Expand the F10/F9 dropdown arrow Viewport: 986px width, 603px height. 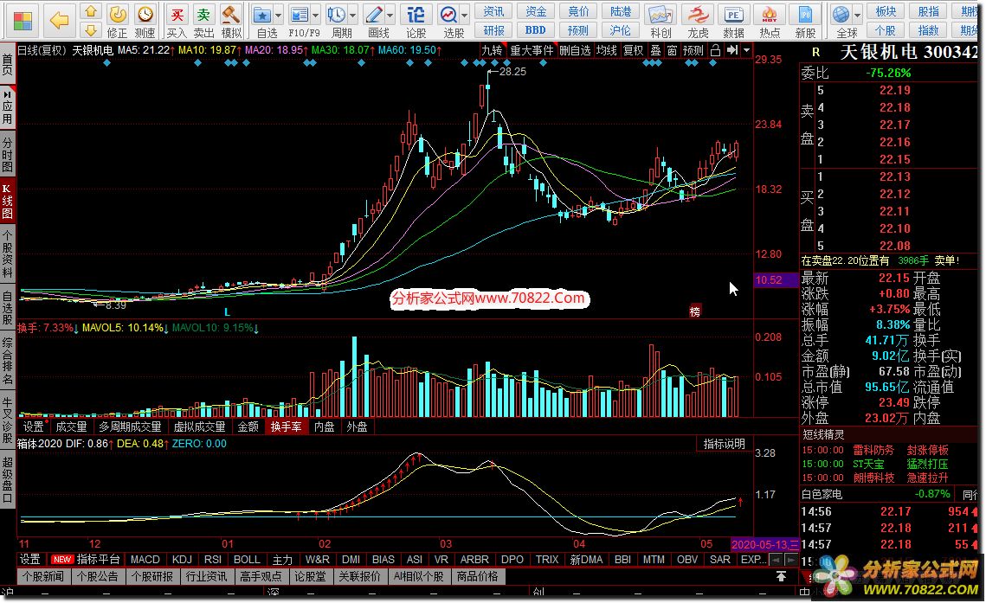point(316,15)
